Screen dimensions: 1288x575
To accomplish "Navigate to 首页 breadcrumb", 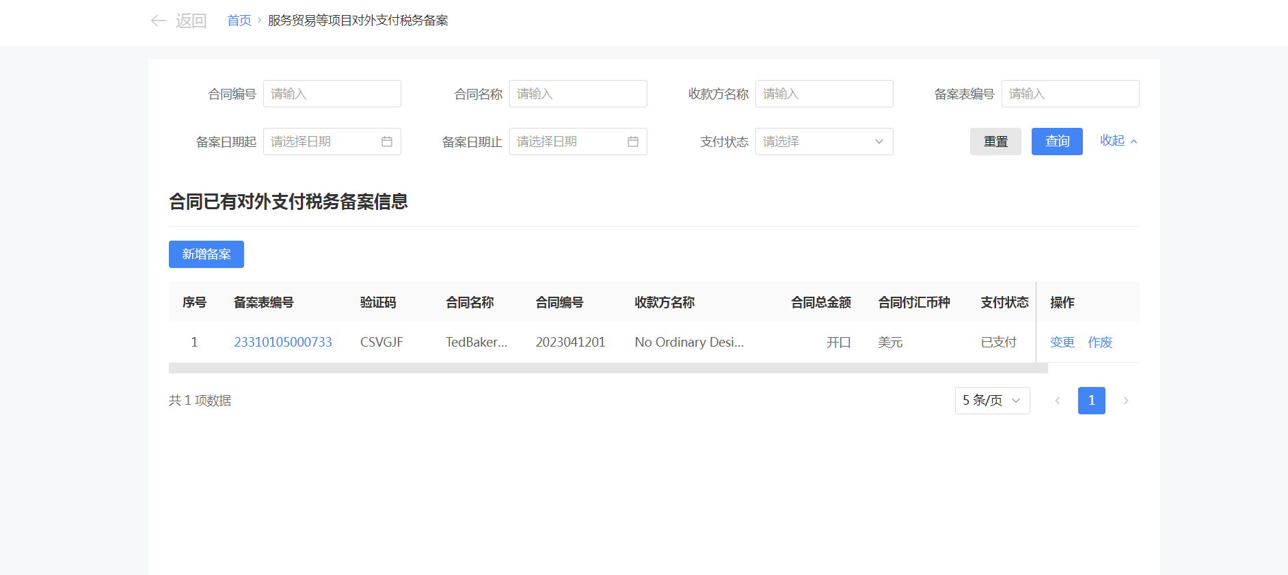I will point(239,21).
